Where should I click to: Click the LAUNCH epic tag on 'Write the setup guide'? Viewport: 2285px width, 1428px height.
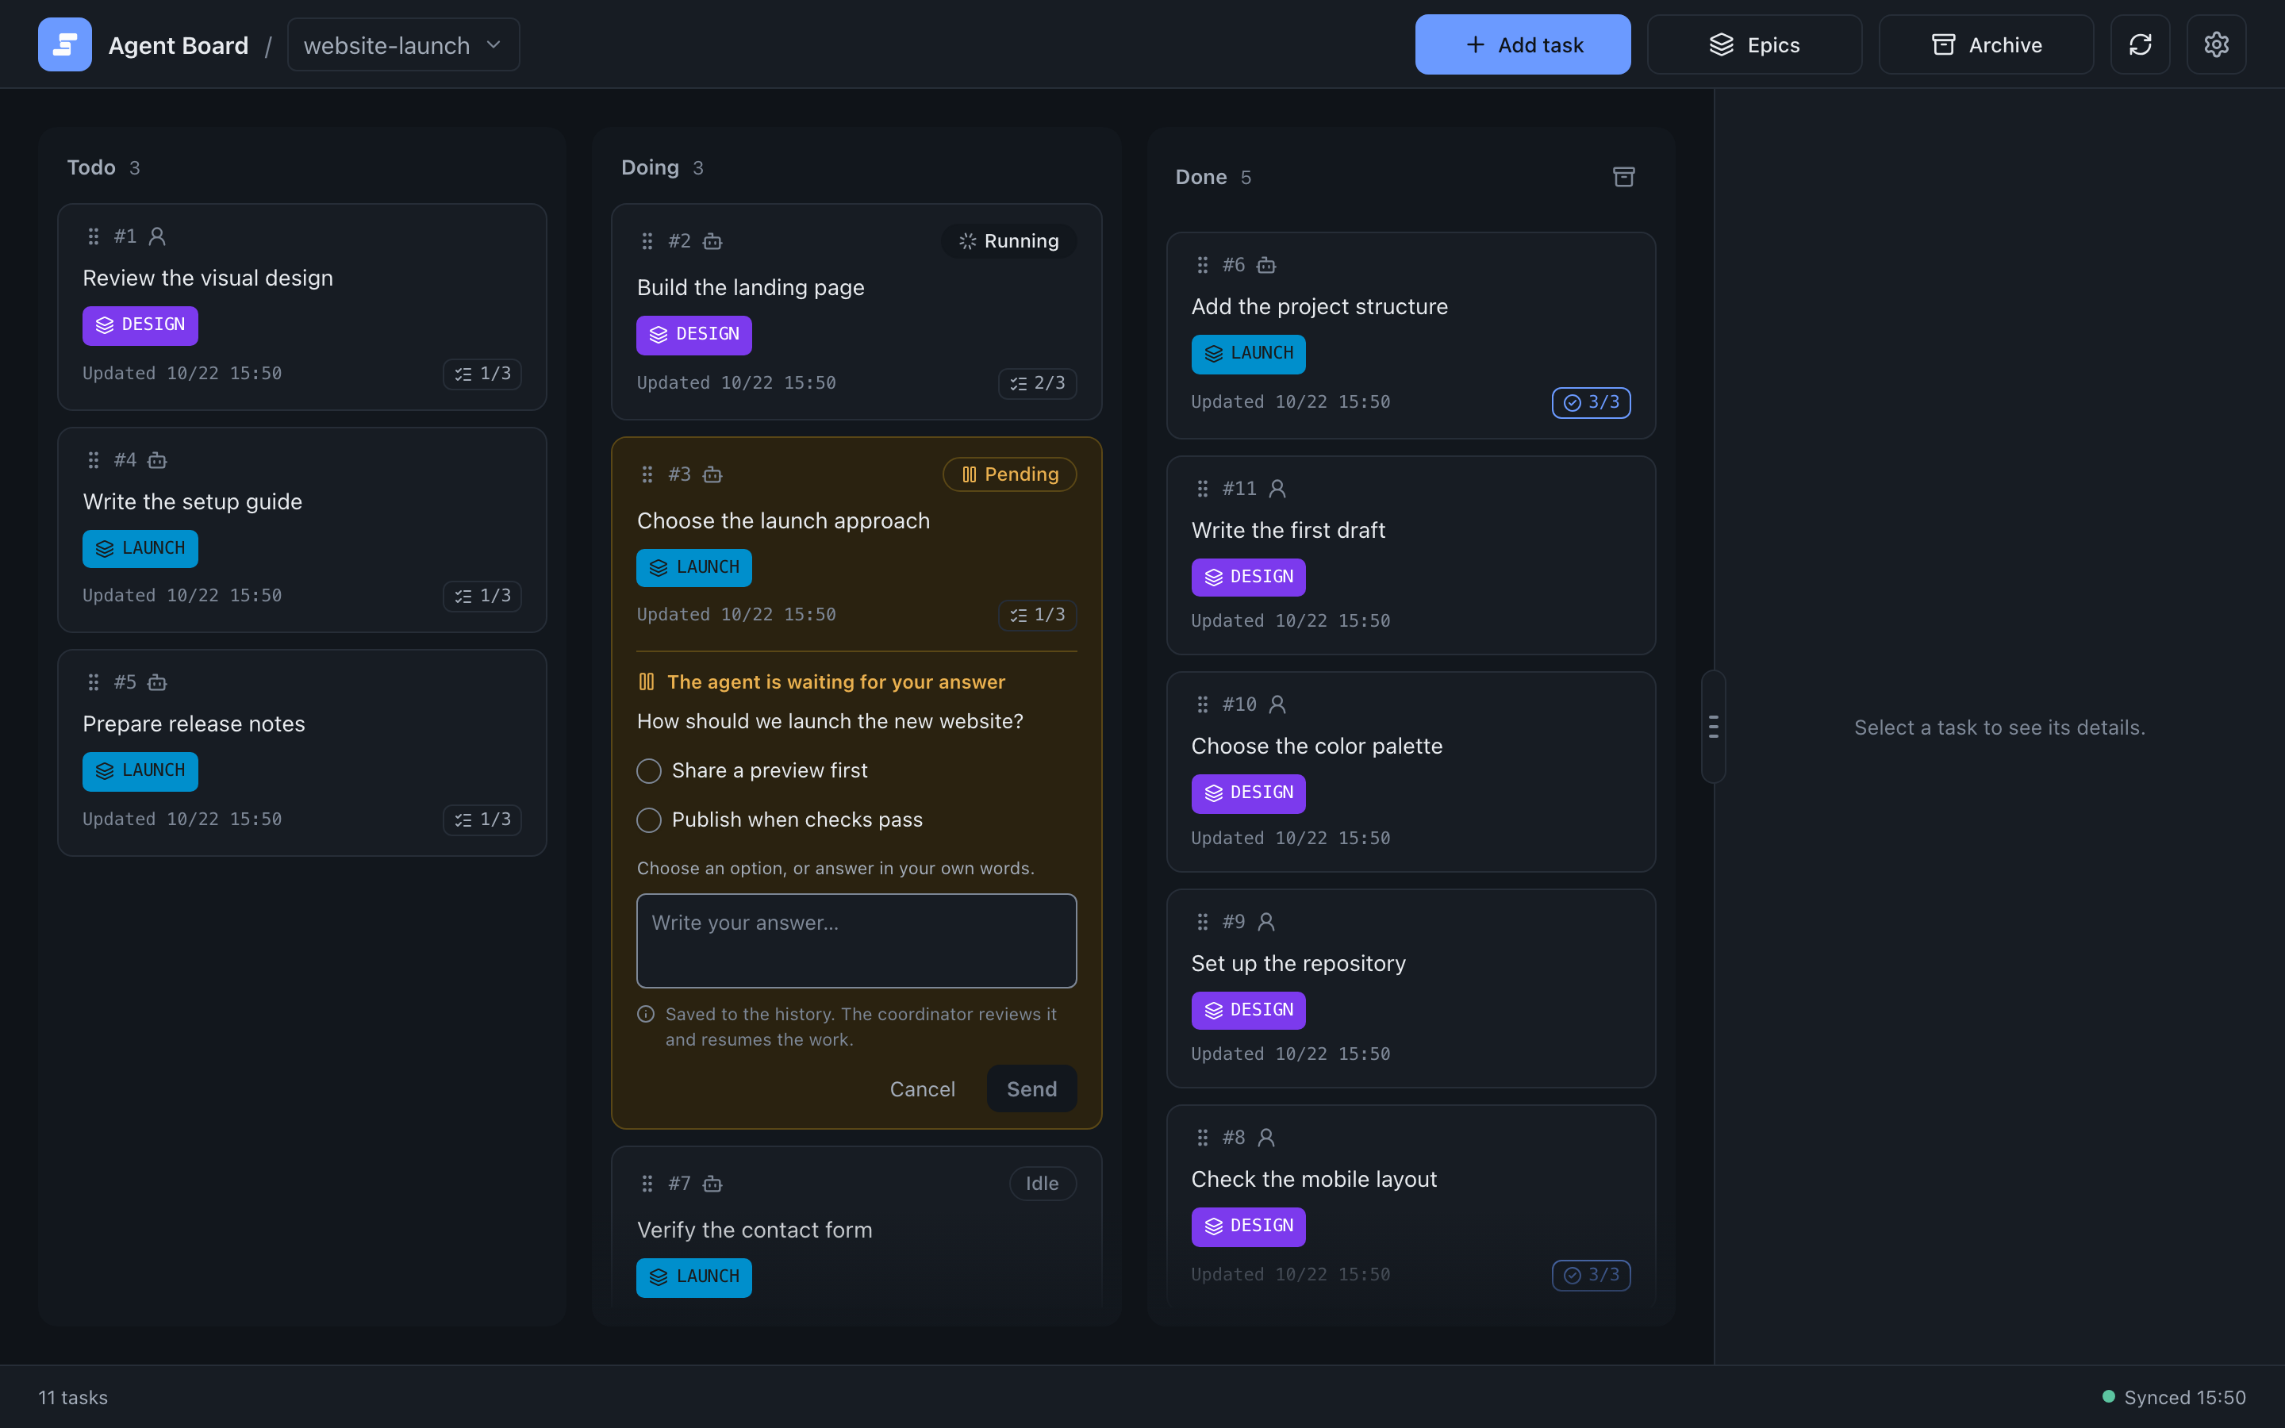click(140, 549)
